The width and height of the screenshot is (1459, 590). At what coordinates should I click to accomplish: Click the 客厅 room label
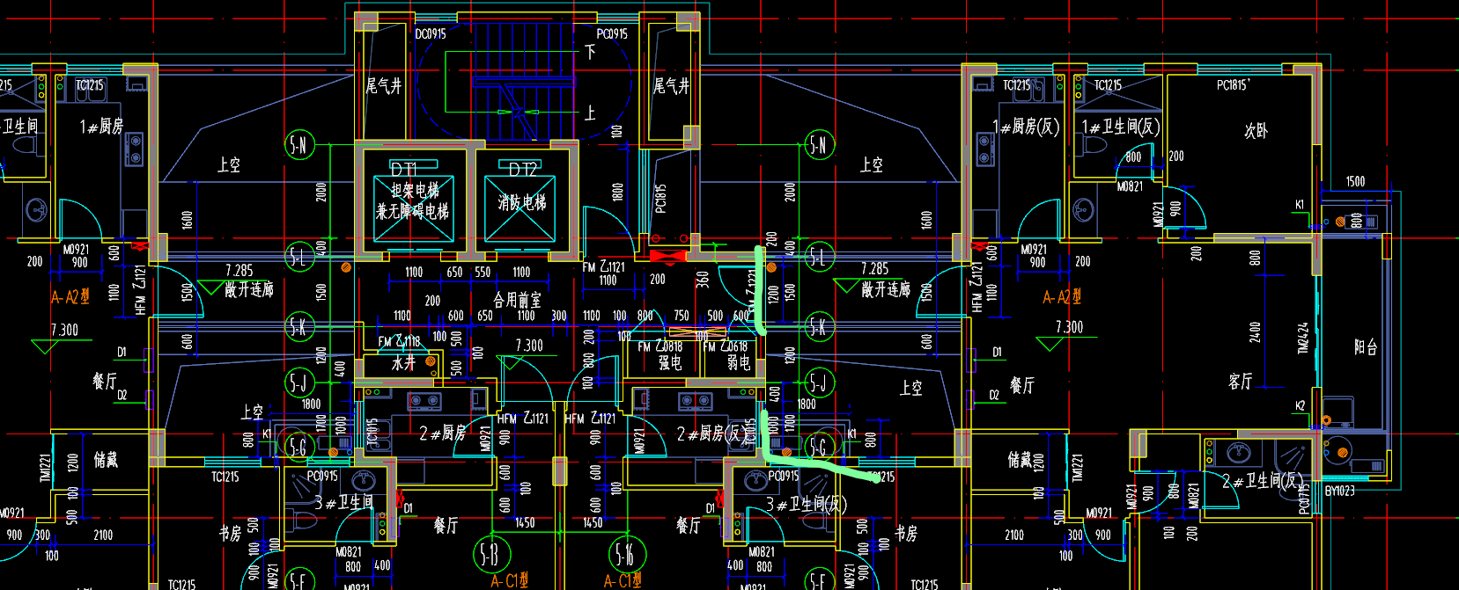pos(1241,381)
